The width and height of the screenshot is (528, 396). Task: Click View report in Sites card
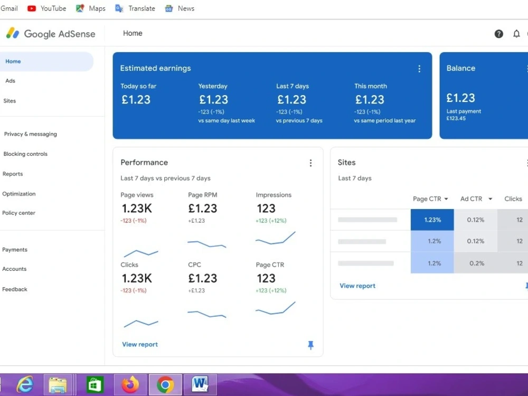[357, 286]
